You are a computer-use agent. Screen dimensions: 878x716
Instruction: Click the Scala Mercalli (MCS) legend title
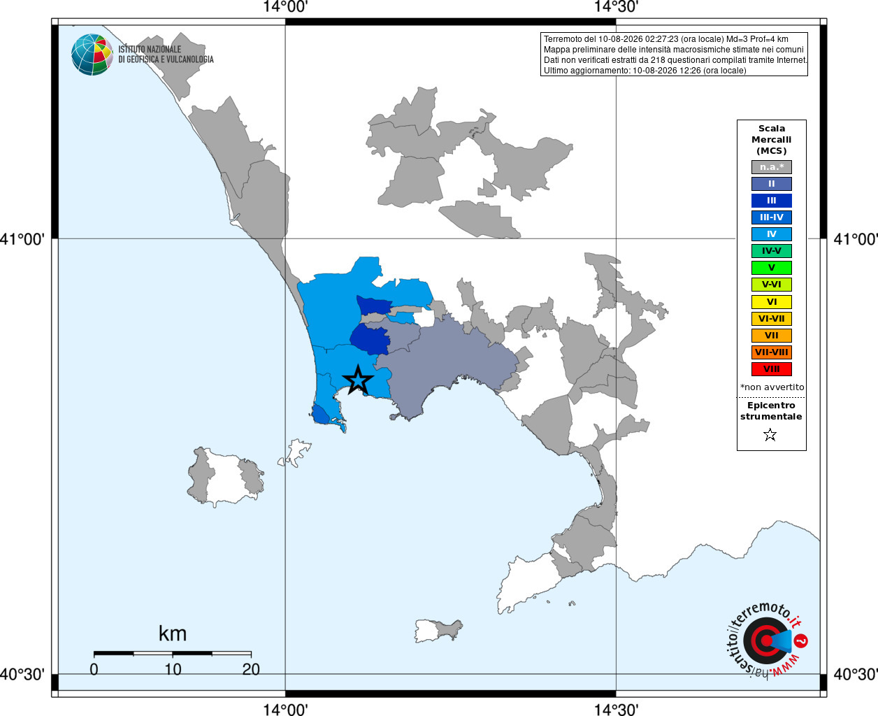pyautogui.click(x=772, y=139)
